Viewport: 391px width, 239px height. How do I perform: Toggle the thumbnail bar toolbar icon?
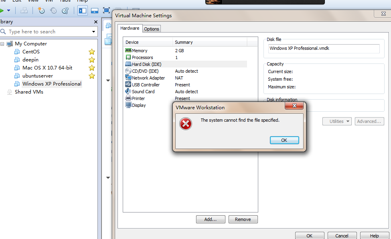click(95, 10)
